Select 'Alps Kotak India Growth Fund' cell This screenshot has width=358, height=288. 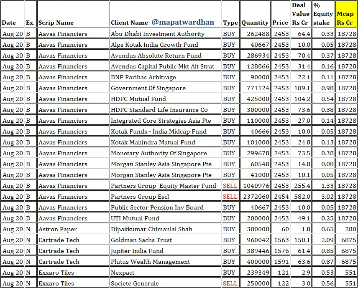click(165, 44)
